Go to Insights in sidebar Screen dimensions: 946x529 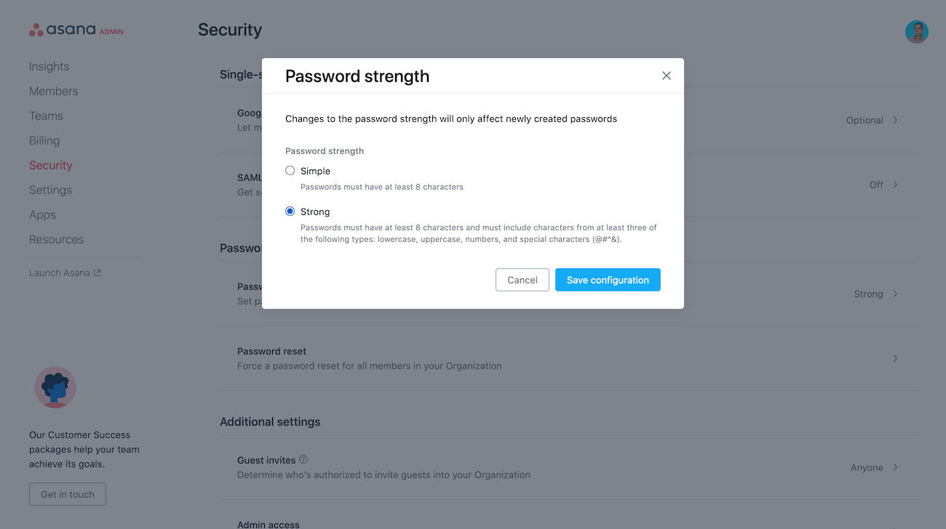click(x=49, y=66)
